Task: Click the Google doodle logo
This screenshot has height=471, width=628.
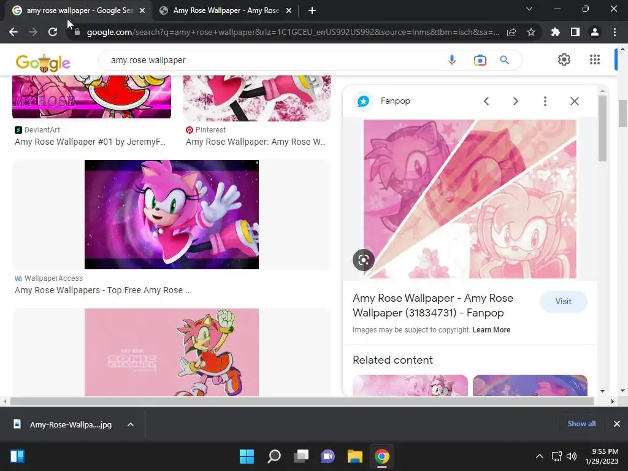Action: coord(43,63)
